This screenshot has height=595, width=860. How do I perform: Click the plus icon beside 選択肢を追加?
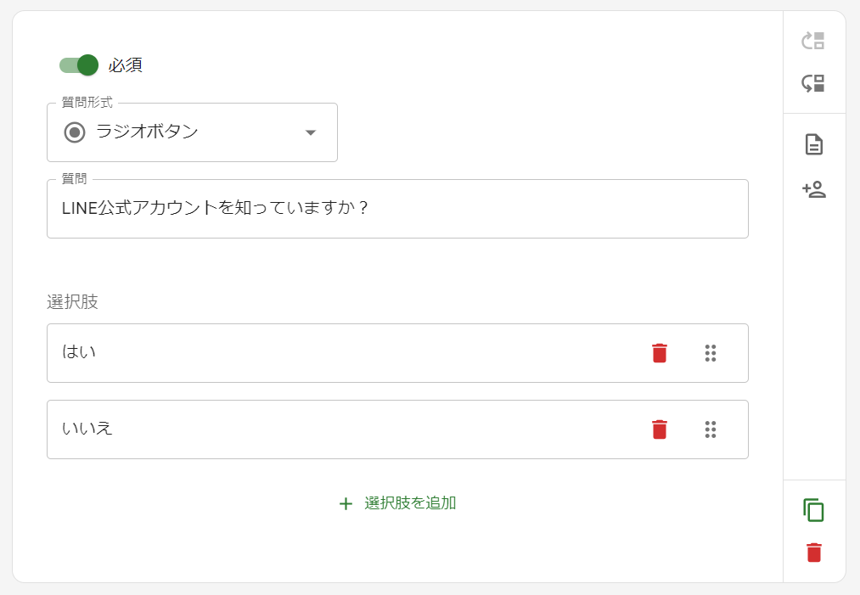(346, 502)
